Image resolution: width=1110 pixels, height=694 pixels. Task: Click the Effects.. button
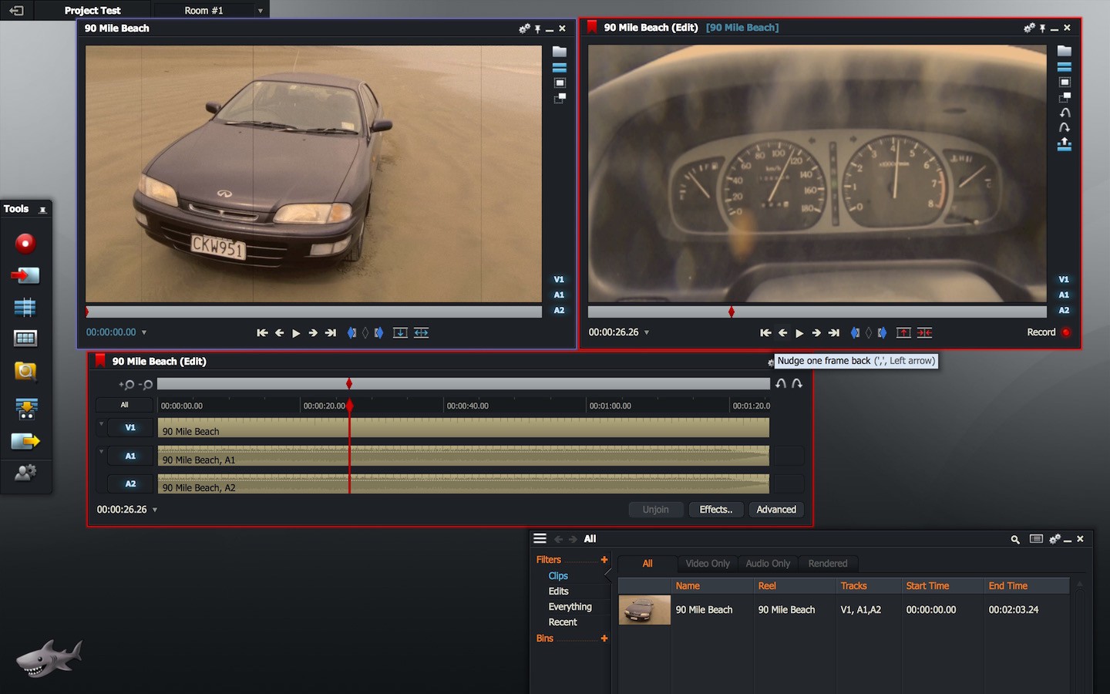click(x=715, y=510)
